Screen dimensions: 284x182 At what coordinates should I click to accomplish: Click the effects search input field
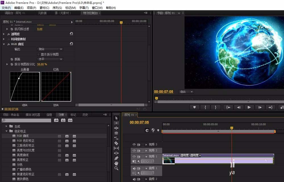[x=26, y=120]
